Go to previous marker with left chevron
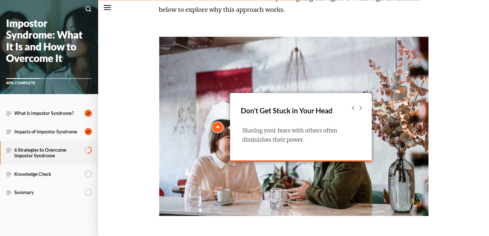The width and height of the screenshot is (489, 236). pyautogui.click(x=353, y=108)
